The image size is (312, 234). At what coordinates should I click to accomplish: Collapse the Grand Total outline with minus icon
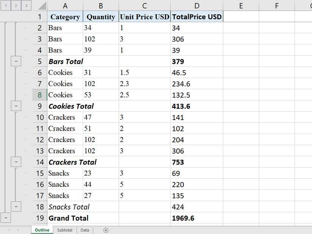(x=6, y=218)
